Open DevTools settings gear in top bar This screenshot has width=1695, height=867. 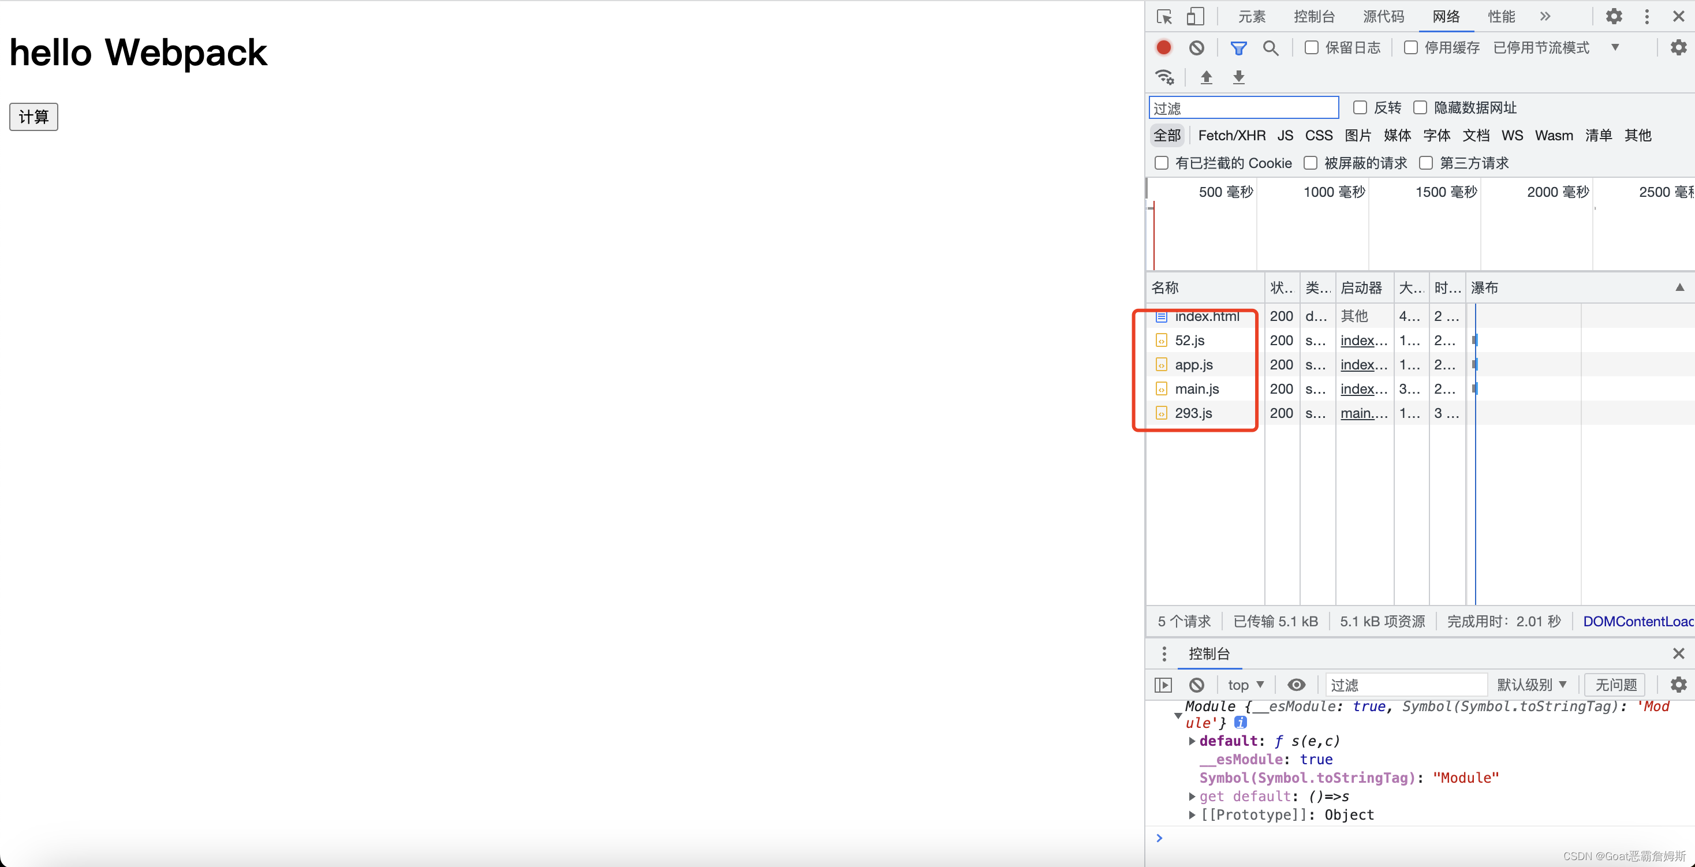pos(1614,16)
